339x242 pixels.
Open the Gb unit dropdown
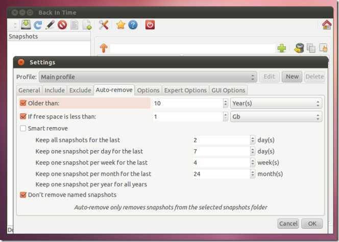coord(276,116)
